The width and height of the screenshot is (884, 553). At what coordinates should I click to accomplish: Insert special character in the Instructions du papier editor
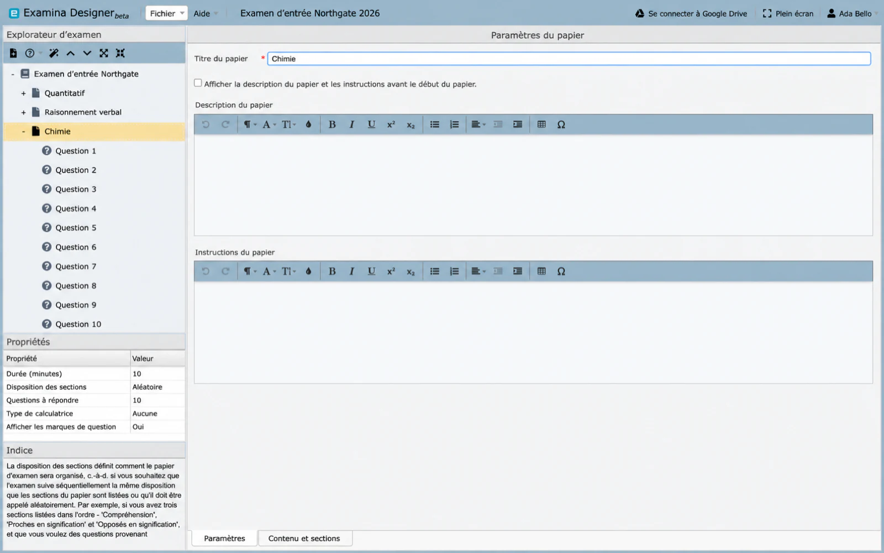pos(561,272)
